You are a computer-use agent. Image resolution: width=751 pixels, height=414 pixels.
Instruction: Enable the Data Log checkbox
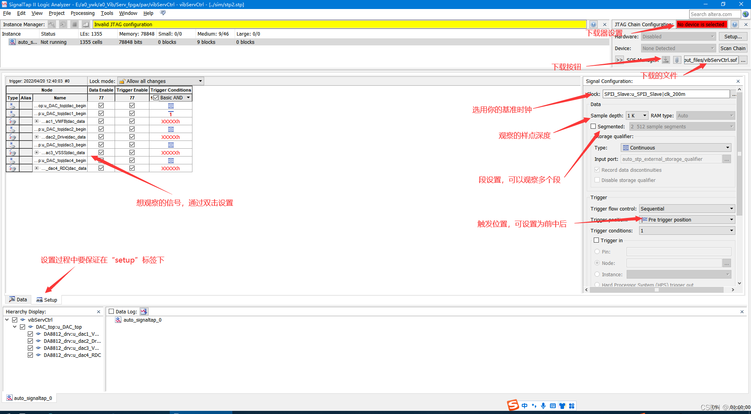[111, 311]
